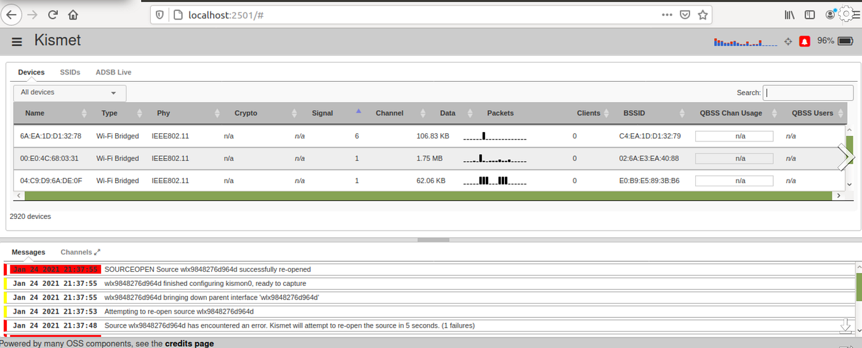Sort table by Data column
Image resolution: width=862 pixels, height=348 pixels.
pos(452,113)
